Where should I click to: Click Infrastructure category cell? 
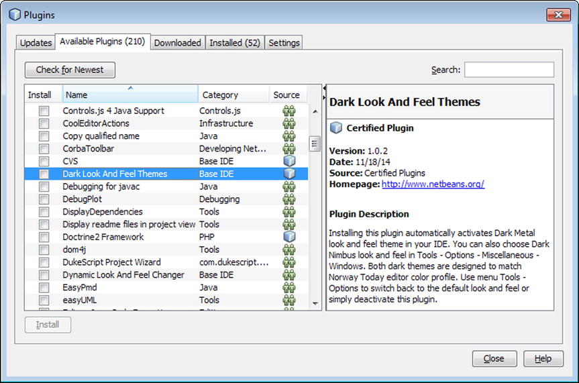click(226, 123)
